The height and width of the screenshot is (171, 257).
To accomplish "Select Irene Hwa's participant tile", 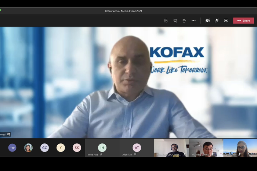I will (x=102, y=148).
